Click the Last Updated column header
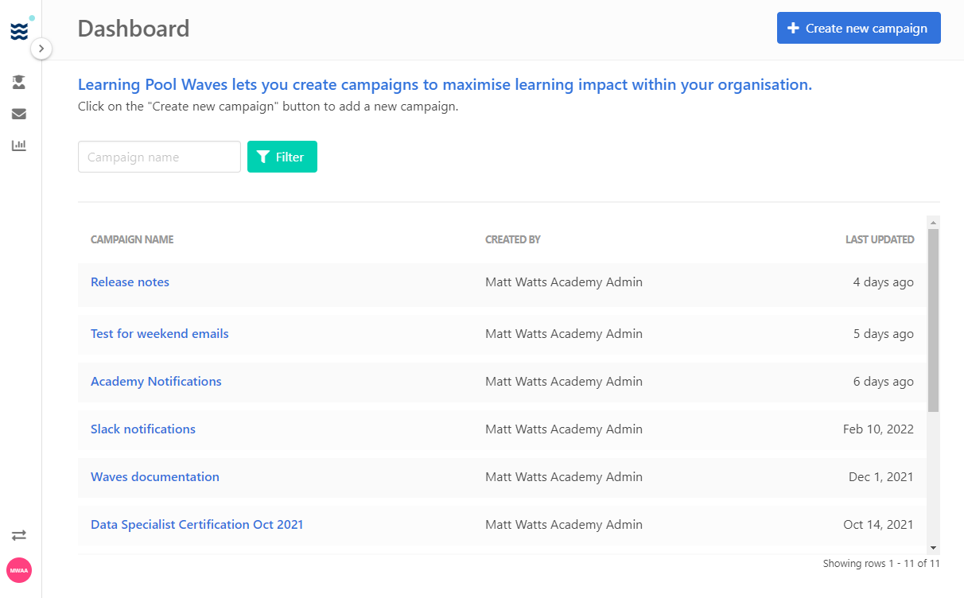This screenshot has height=598, width=964. click(880, 239)
